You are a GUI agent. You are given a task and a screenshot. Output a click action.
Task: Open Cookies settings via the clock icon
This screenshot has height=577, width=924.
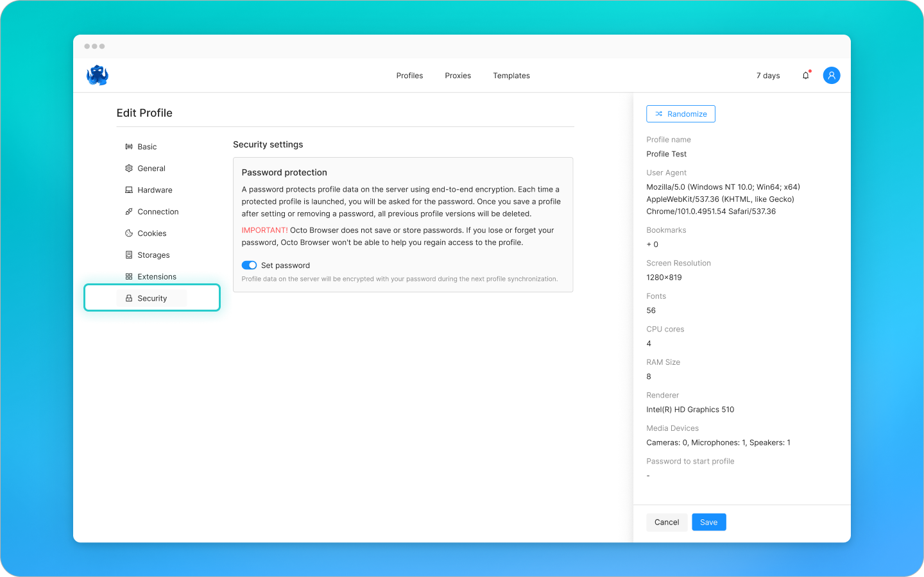(129, 233)
